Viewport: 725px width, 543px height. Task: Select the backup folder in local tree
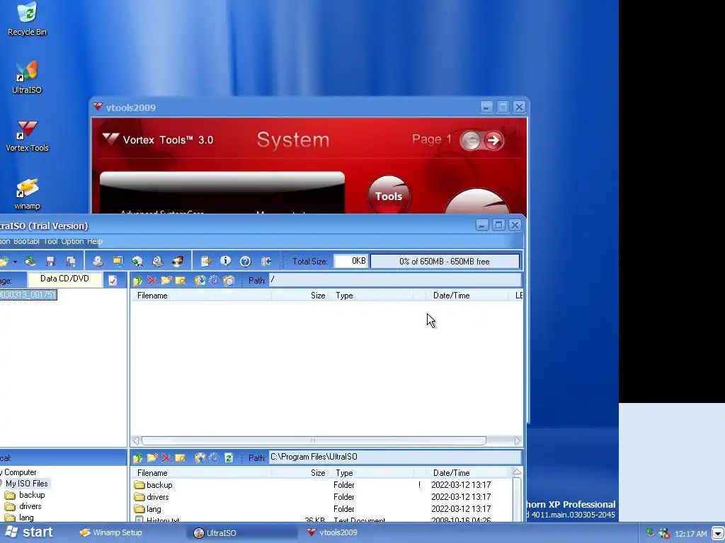(x=32, y=495)
